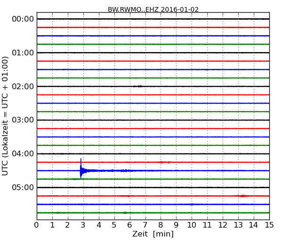Click the large blue seismic spike near minute 3
306x244 pixels.
coord(81,168)
